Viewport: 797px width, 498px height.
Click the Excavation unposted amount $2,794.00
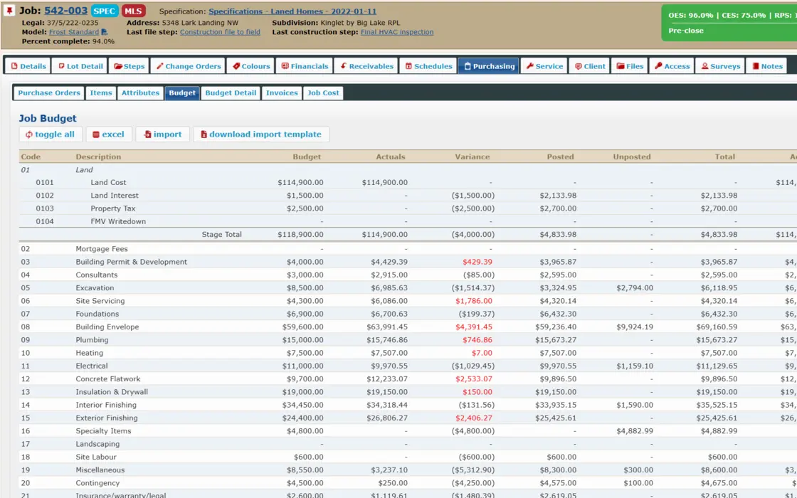click(635, 287)
